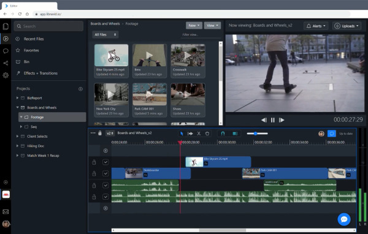Step forward one frame in the viewer
368x234 pixels.
(x=282, y=120)
